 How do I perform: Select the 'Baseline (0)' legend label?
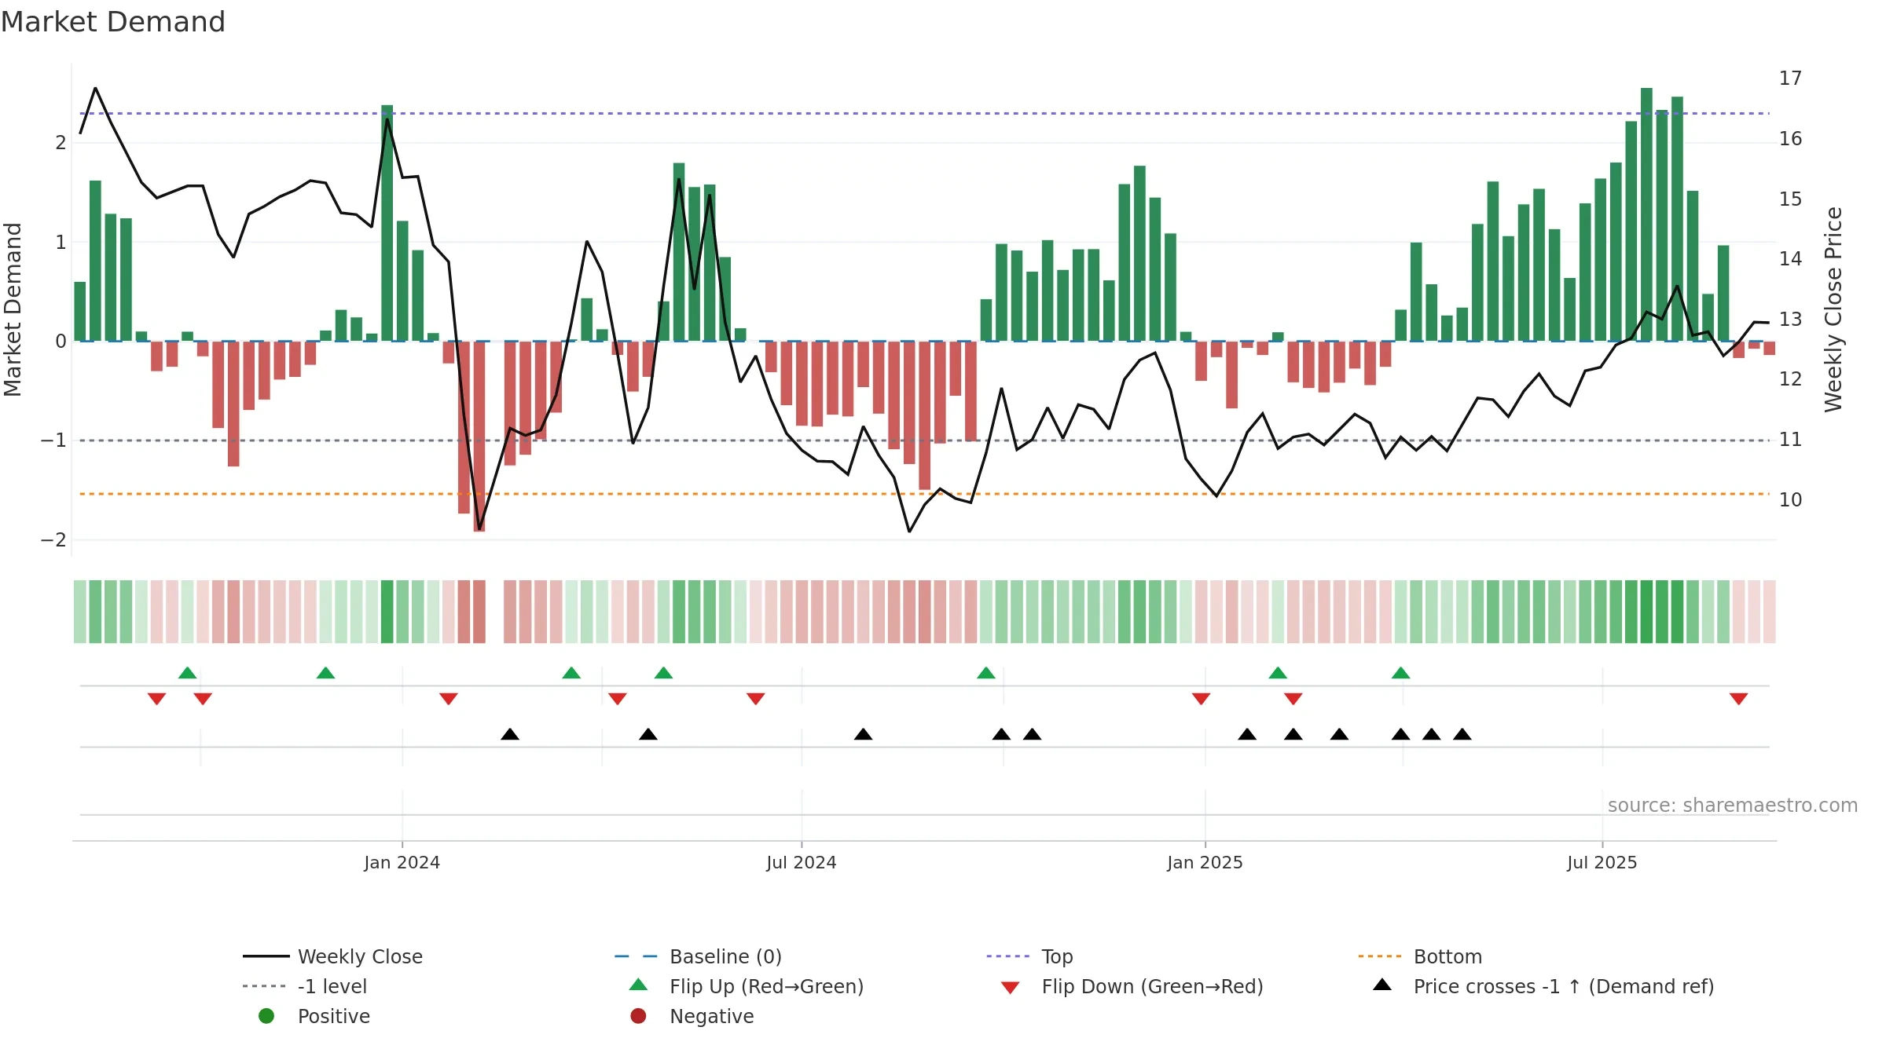[725, 956]
